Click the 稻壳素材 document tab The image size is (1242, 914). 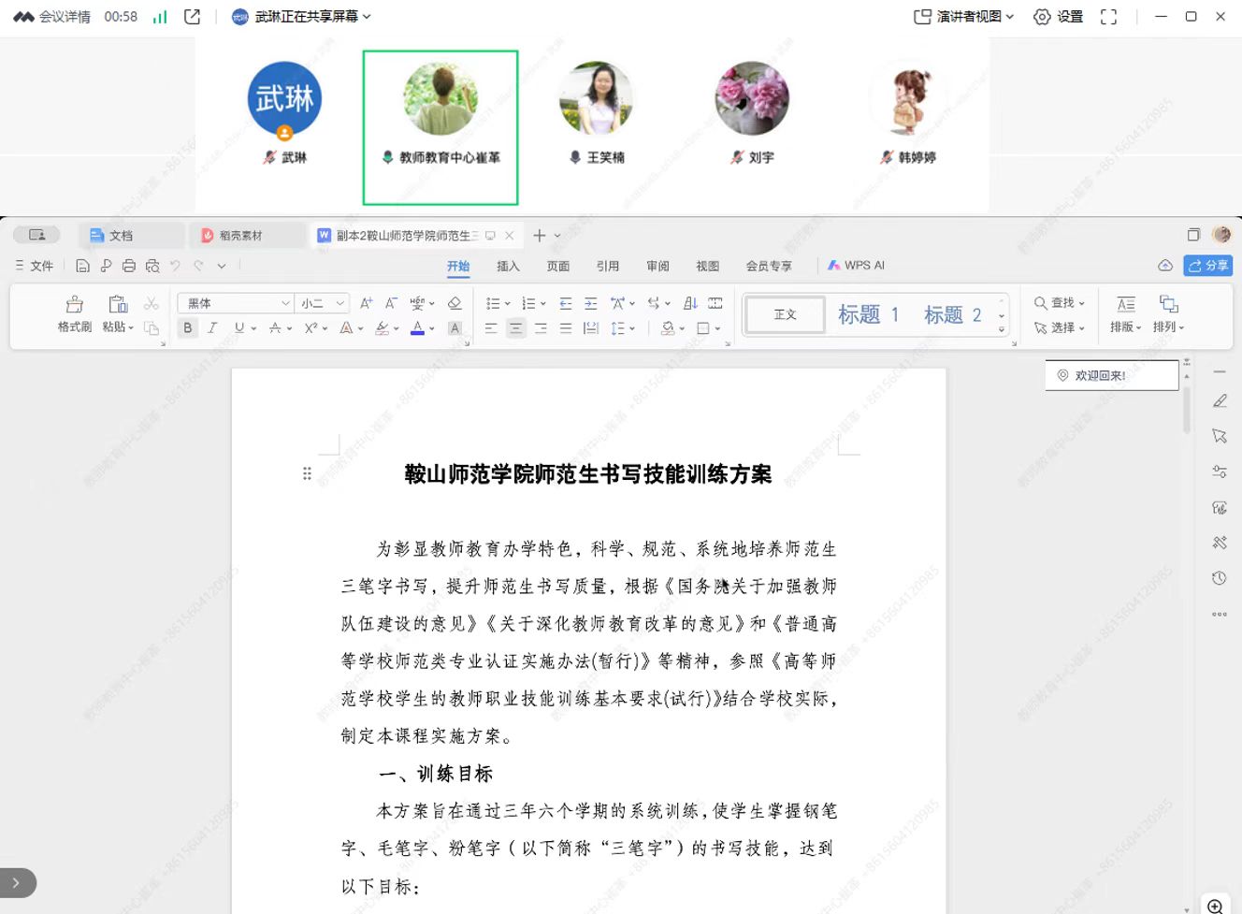(247, 236)
